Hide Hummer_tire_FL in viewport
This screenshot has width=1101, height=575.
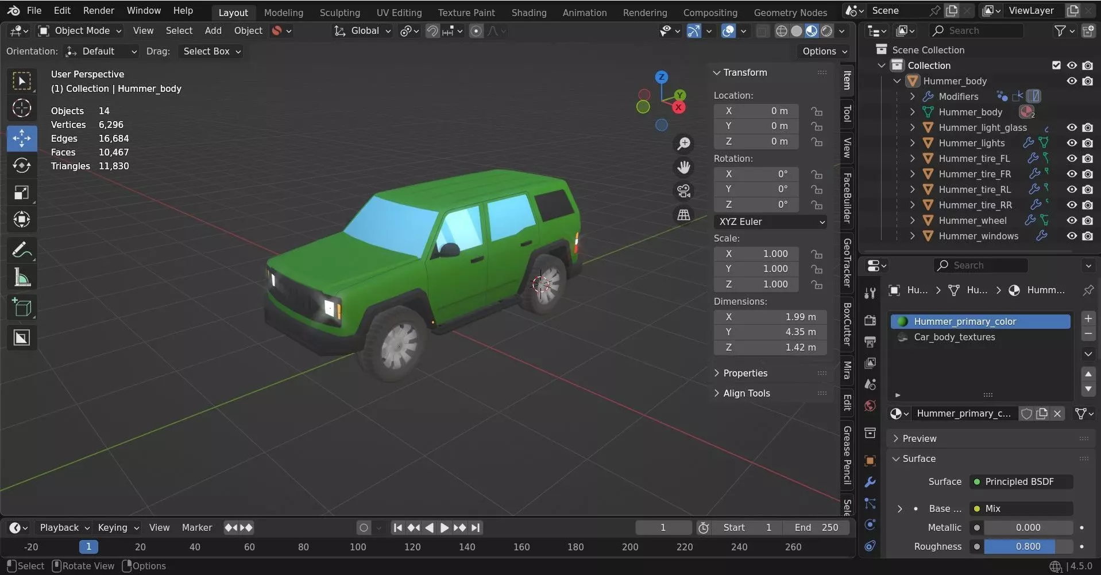pyautogui.click(x=1072, y=158)
